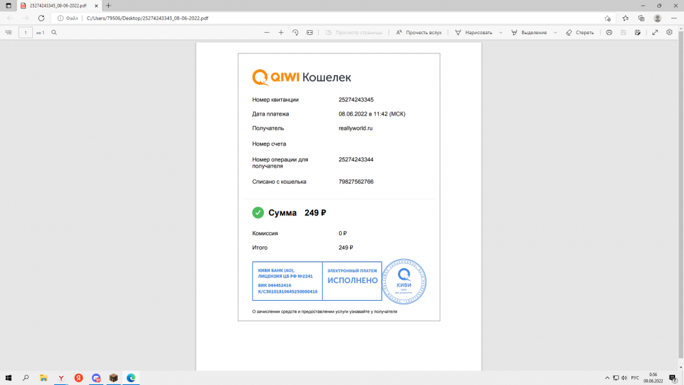Expand the Нарисовать pen options dropdown
Image resolution: width=684 pixels, height=385 pixels.
(501, 32)
